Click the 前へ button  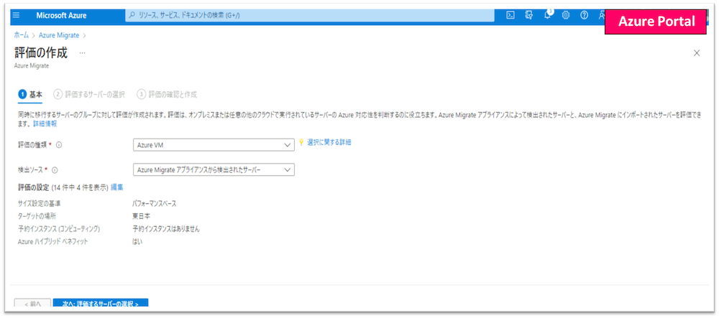pos(32,304)
